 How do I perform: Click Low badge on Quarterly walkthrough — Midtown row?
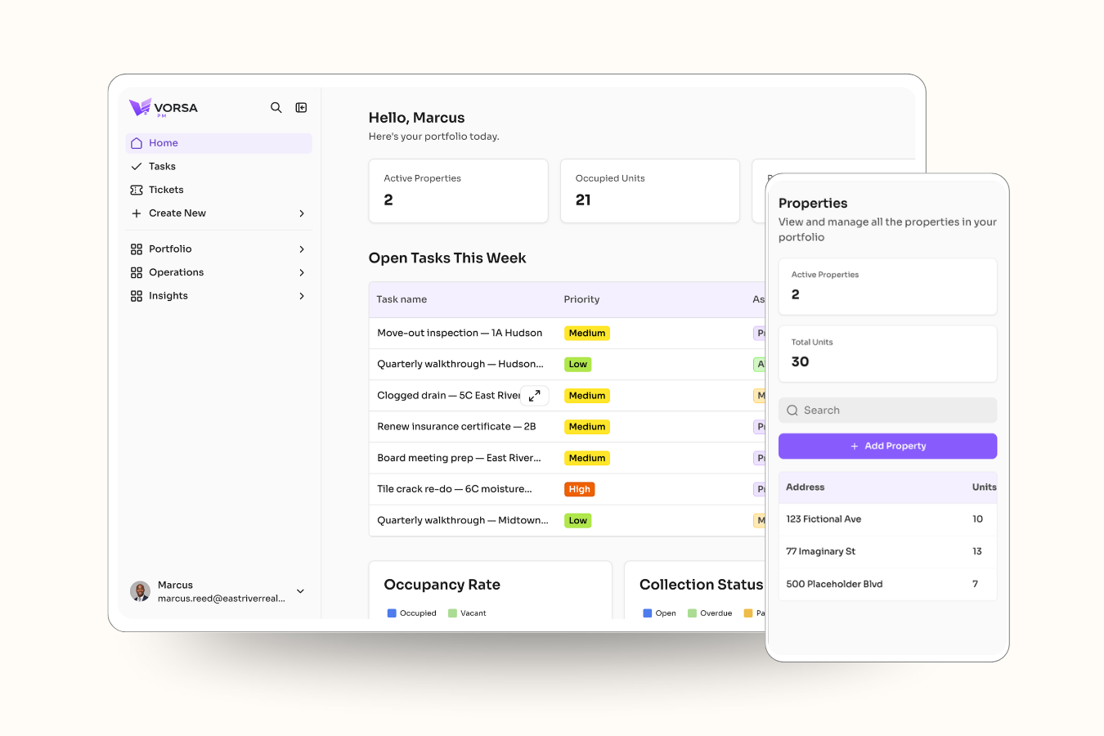click(578, 520)
